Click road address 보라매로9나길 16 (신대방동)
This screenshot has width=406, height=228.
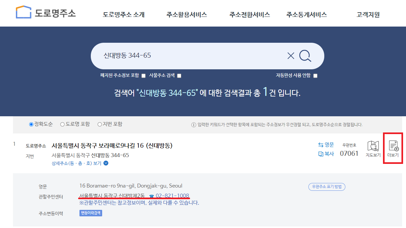[x=112, y=146]
